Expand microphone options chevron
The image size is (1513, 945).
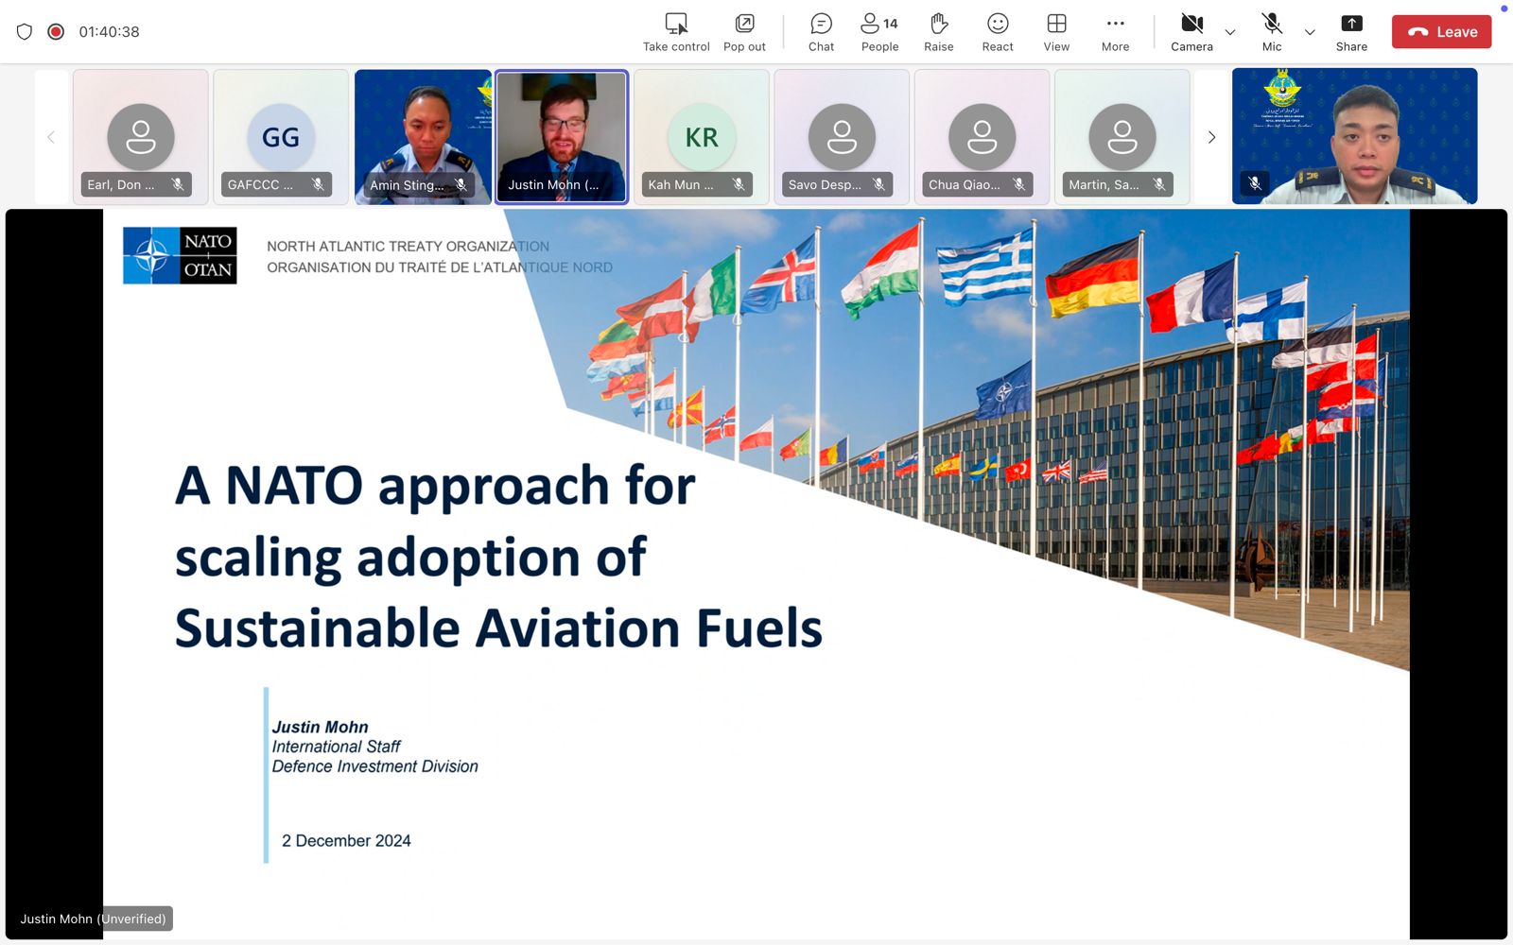tap(1310, 32)
